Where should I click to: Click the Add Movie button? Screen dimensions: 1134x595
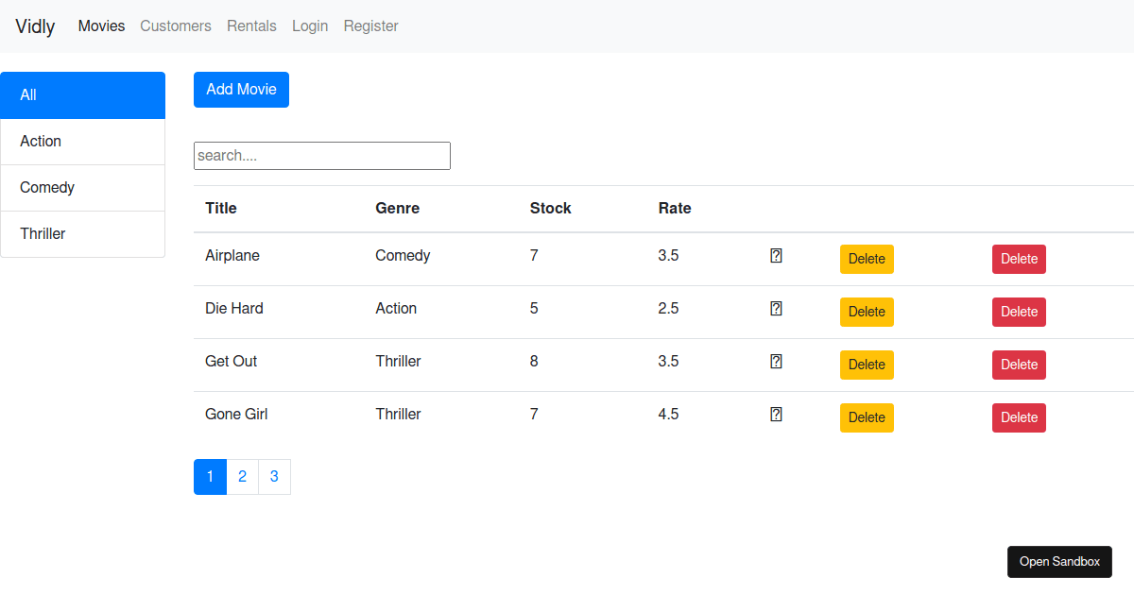click(x=241, y=89)
